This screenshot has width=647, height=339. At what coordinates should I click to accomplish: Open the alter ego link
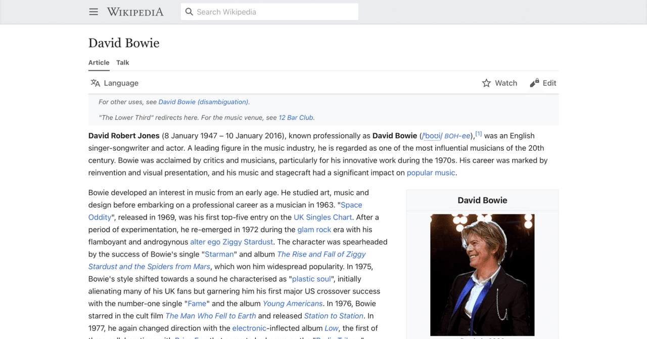pos(205,242)
